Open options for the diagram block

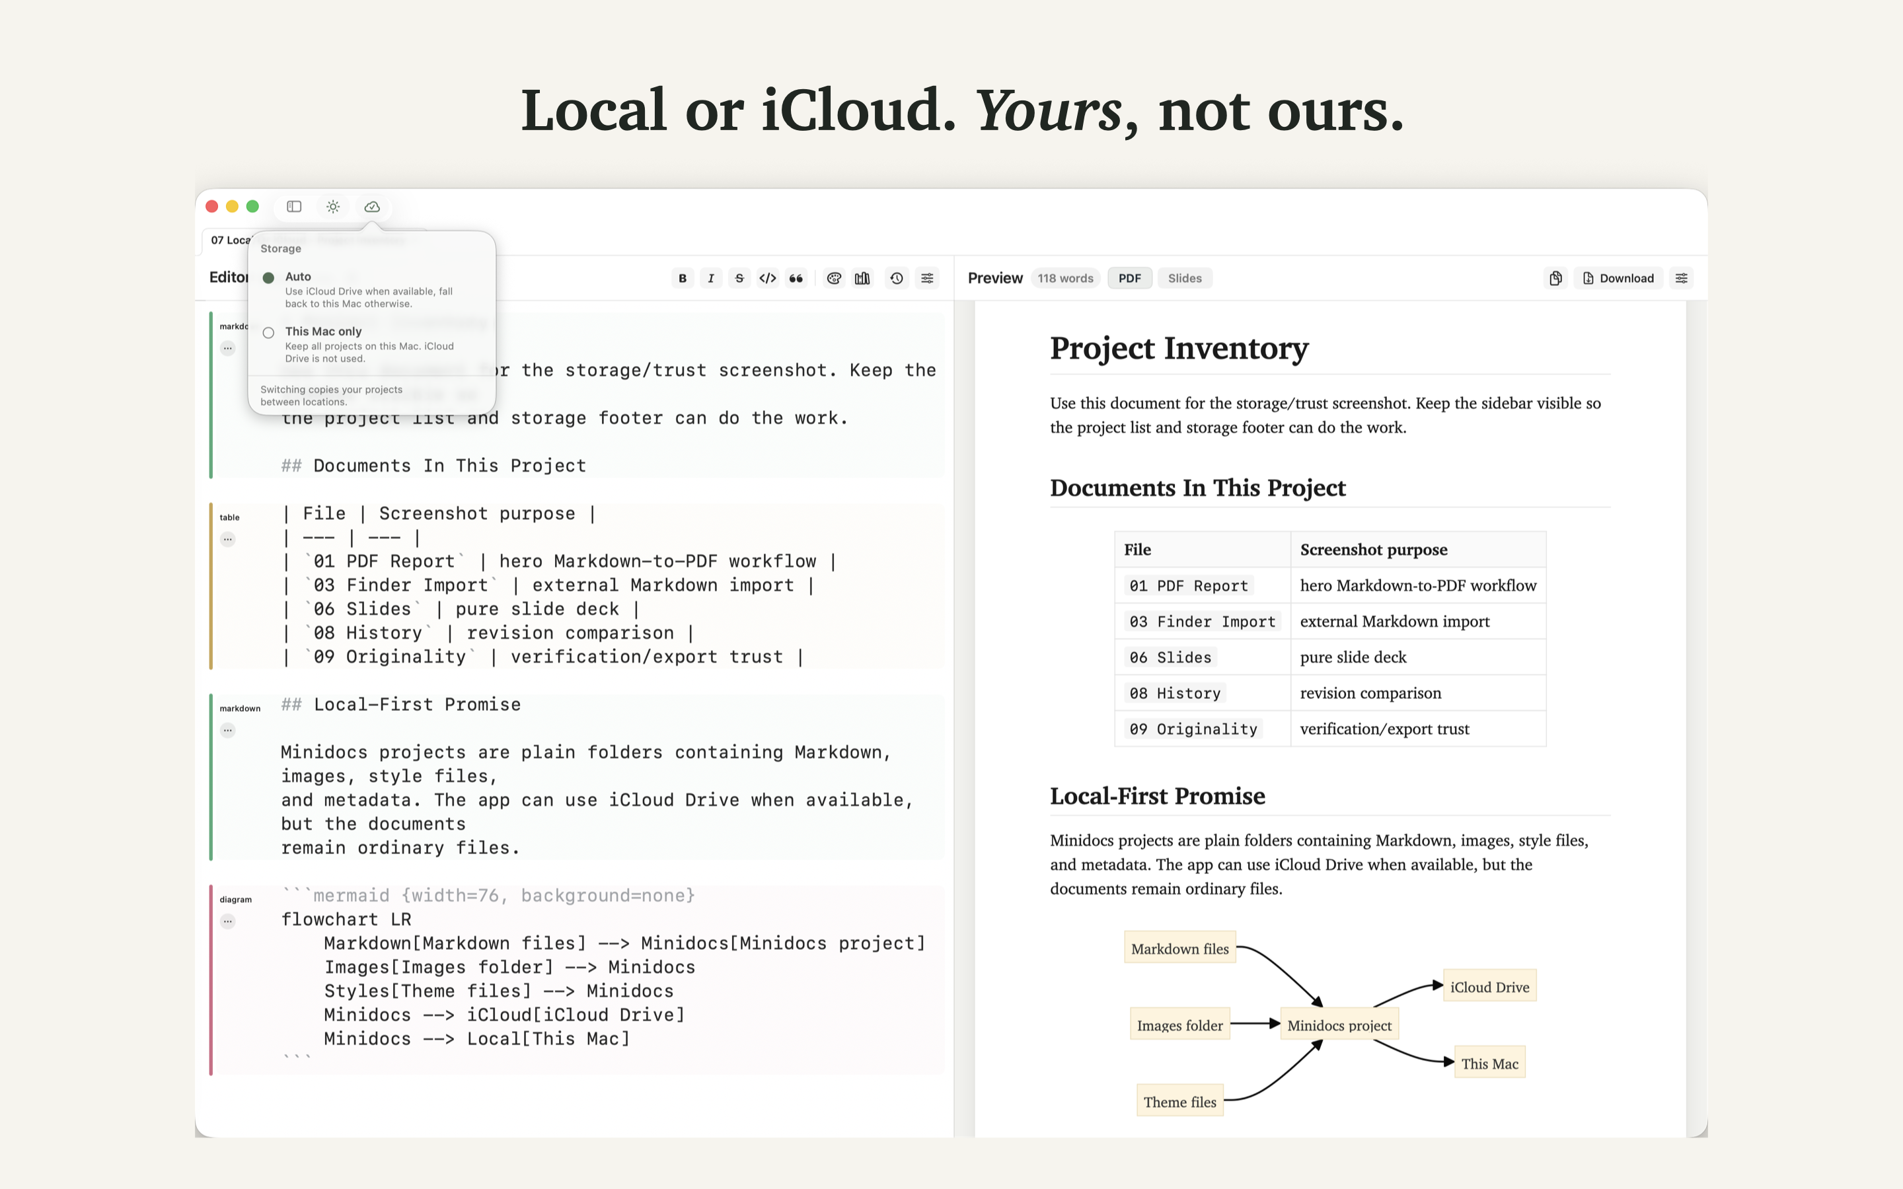228,921
